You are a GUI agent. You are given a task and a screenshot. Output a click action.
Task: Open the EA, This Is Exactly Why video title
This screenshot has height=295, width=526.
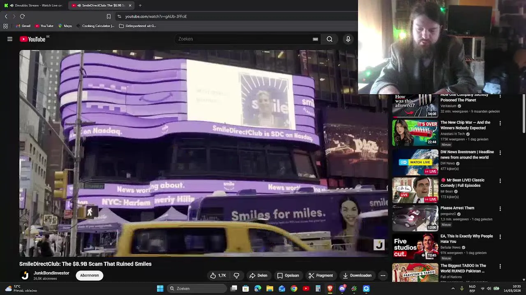[466, 239]
